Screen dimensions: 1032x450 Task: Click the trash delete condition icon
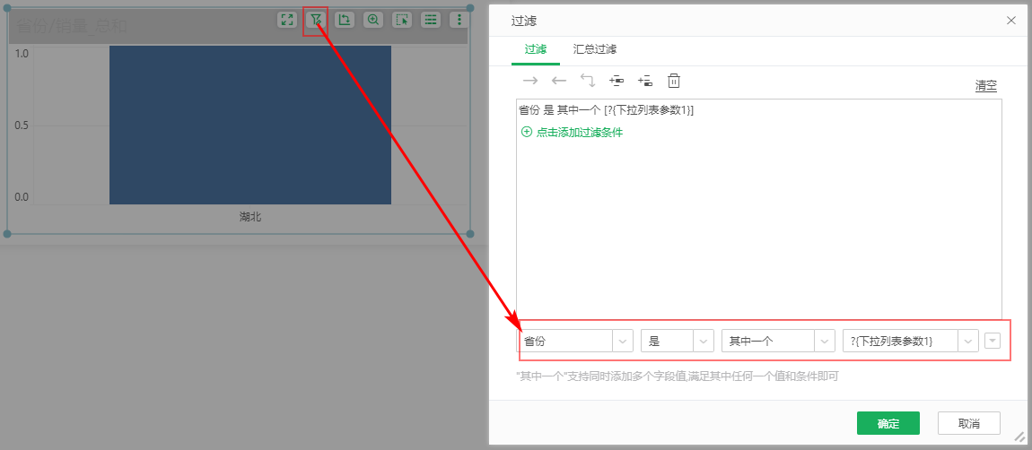click(x=674, y=81)
